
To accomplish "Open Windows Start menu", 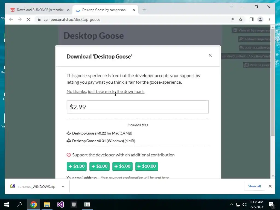I will point(7,205).
